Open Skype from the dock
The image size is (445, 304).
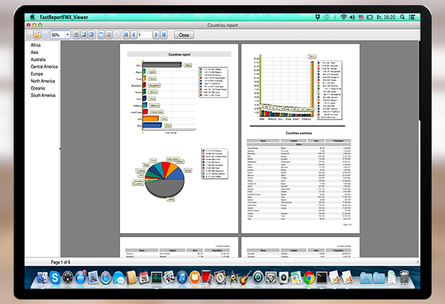point(55,277)
